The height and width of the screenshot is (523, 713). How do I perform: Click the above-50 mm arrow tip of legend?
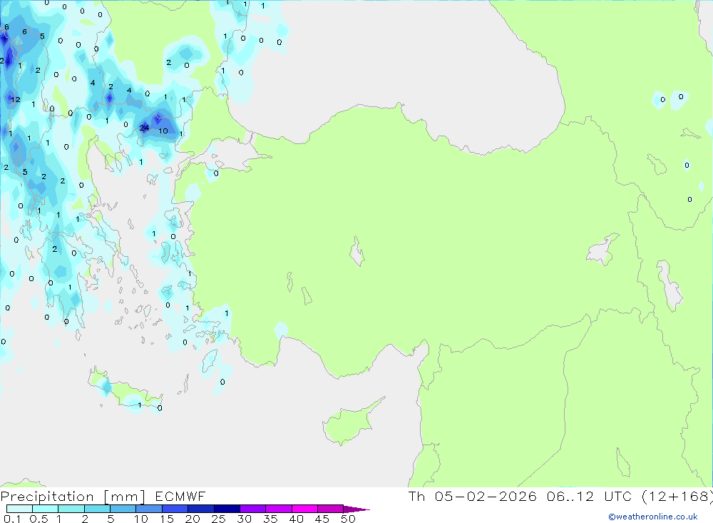click(356, 509)
